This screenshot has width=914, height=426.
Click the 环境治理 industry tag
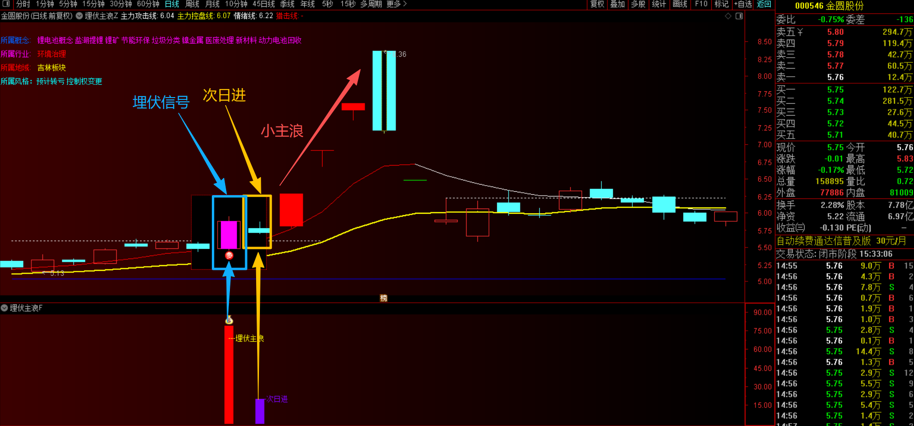(51, 54)
